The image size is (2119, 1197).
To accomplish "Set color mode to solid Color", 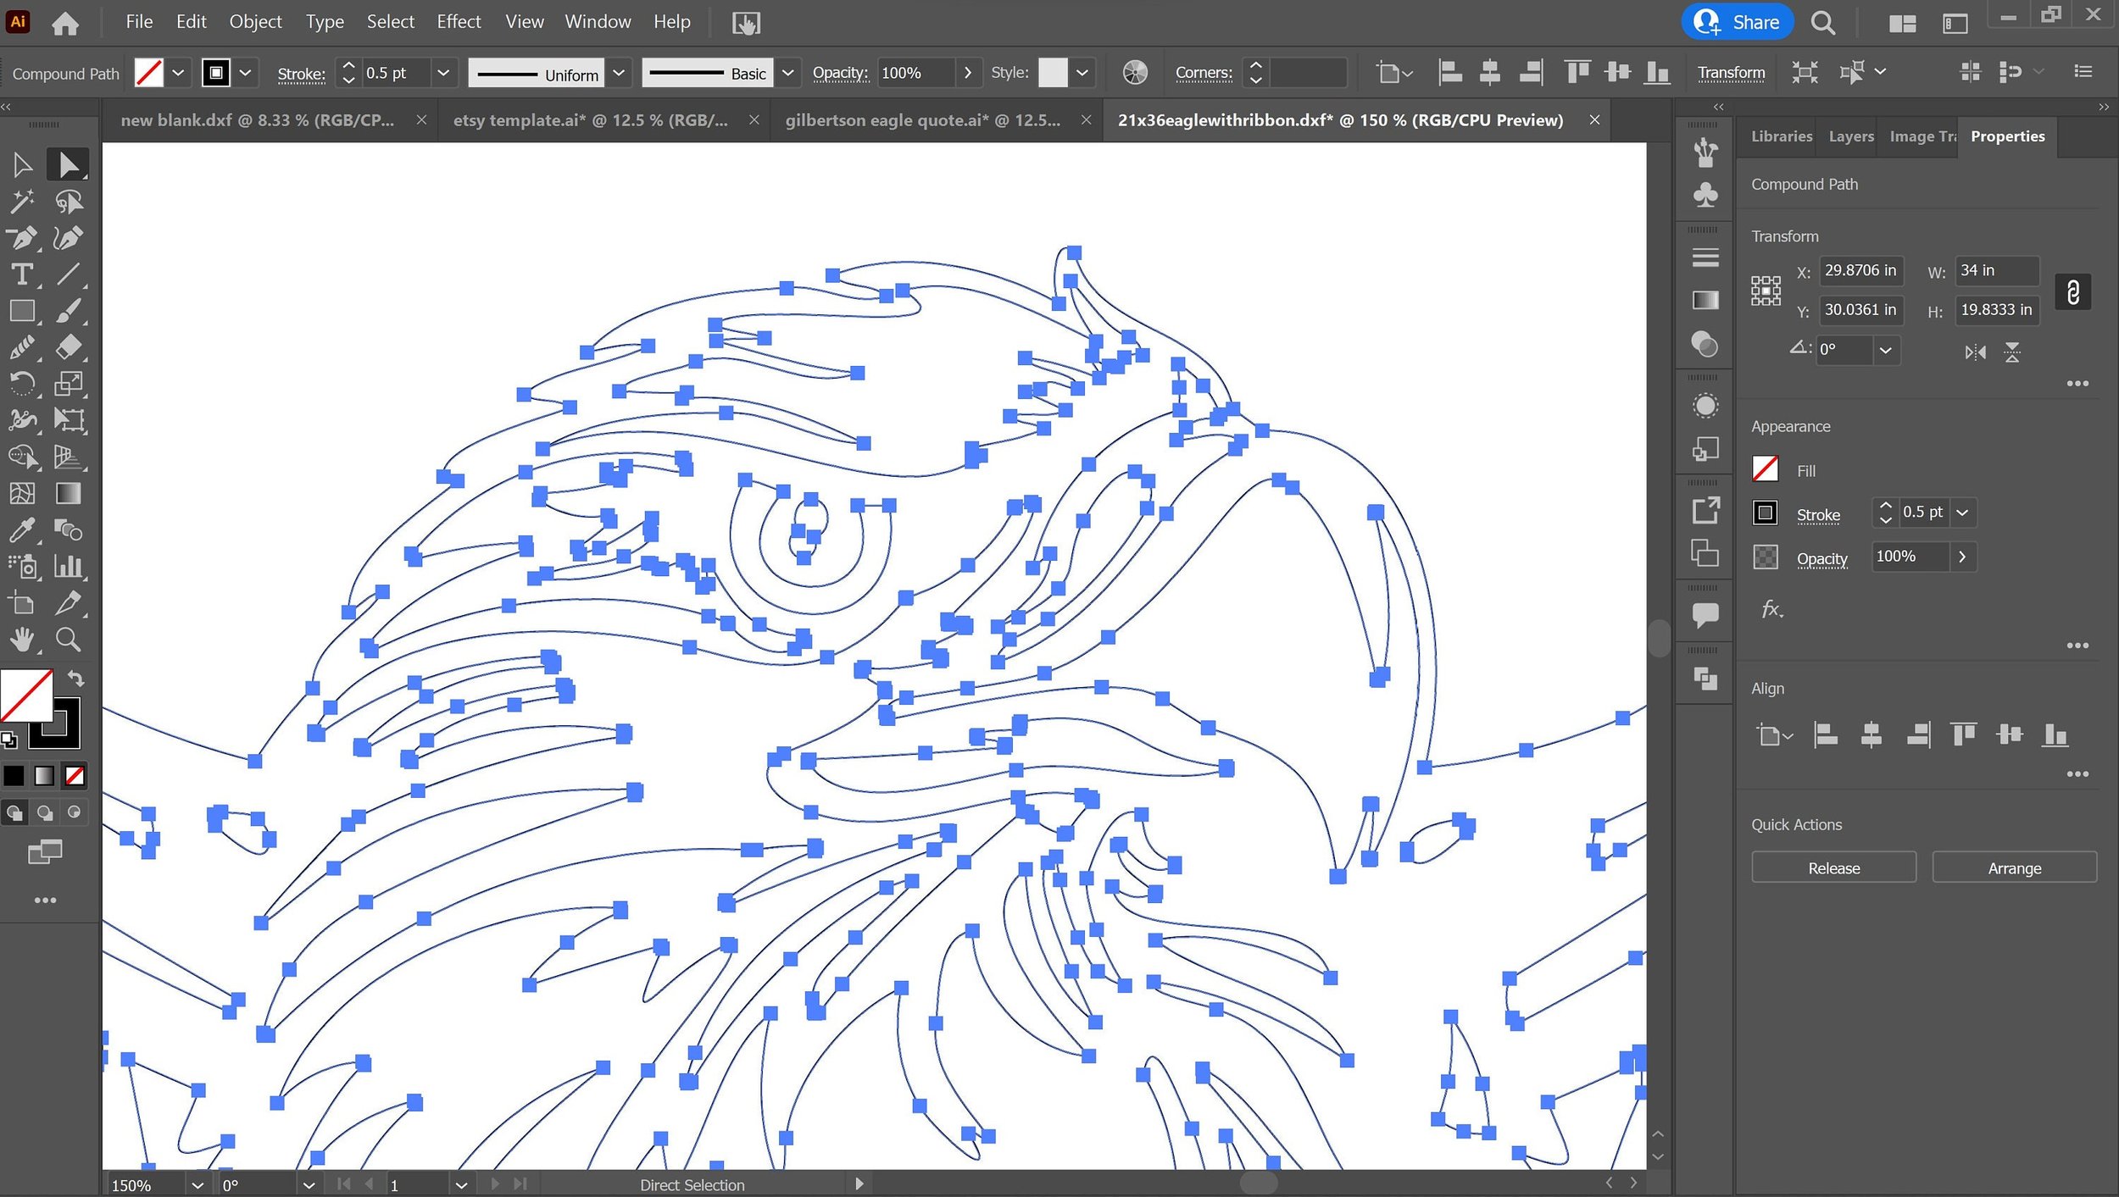I will [x=14, y=775].
